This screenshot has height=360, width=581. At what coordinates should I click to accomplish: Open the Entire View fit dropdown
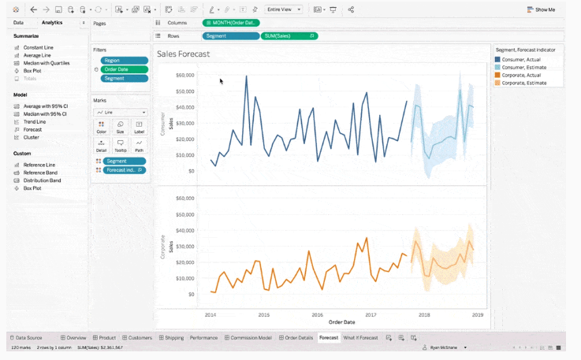click(284, 9)
